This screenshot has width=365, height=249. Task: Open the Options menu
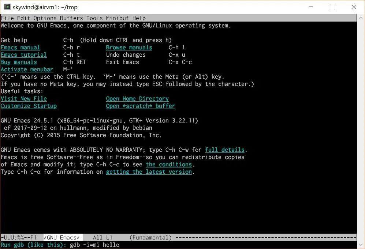(45, 18)
